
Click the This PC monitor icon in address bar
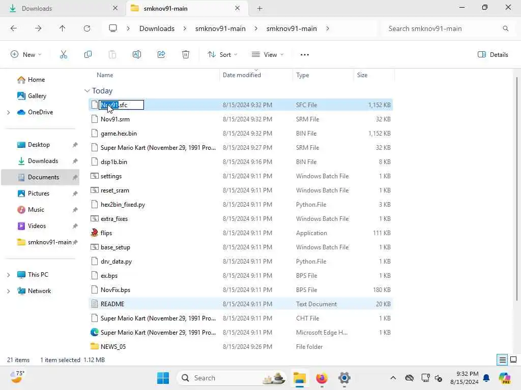pyautogui.click(x=113, y=28)
